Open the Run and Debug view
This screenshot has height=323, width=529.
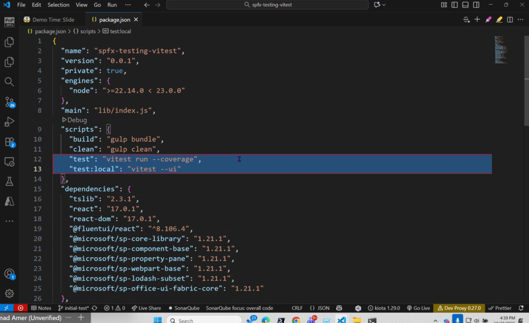coord(9,122)
